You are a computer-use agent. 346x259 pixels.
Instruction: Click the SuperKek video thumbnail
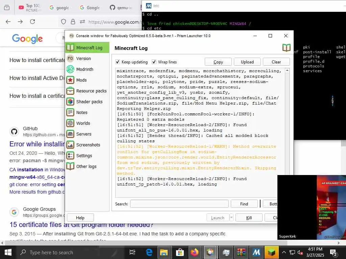tap(312, 207)
